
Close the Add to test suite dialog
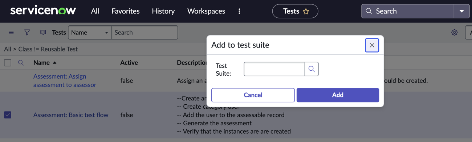tap(372, 45)
